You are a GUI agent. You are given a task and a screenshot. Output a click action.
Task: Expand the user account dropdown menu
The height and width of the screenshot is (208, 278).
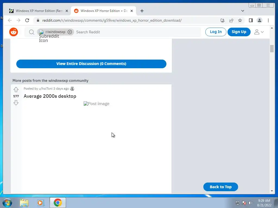click(x=259, y=32)
